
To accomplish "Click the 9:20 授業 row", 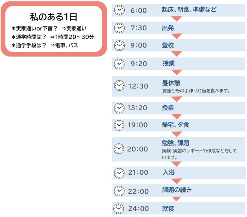I will point(178,63).
